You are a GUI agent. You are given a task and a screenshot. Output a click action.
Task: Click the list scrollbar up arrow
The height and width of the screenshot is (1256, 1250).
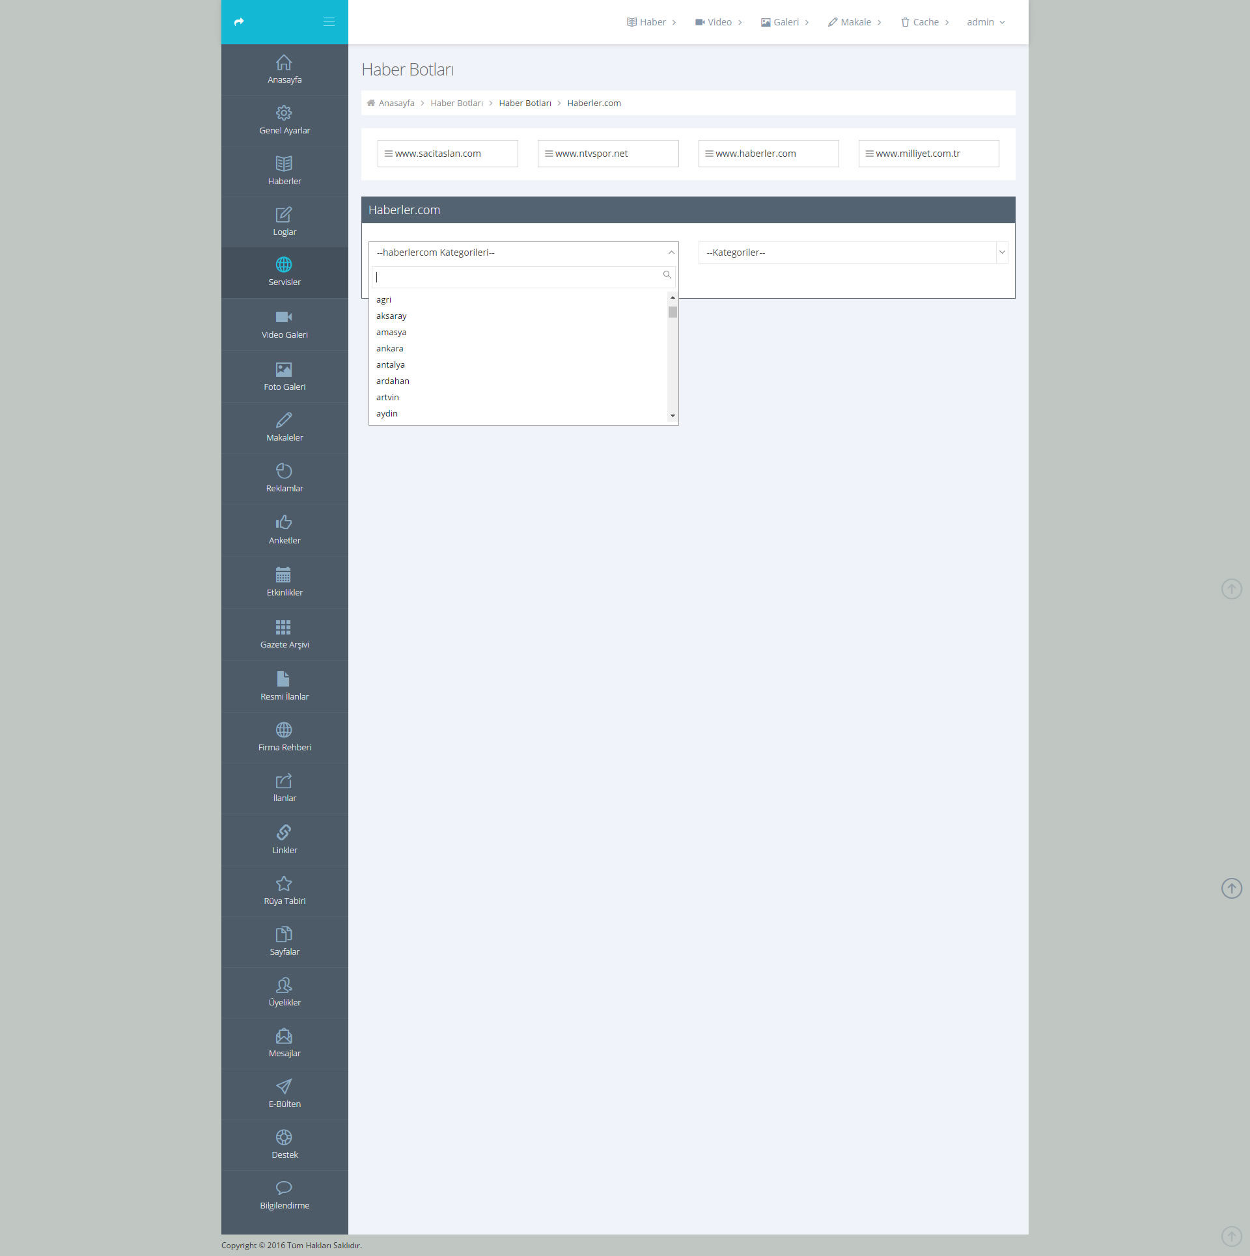click(673, 297)
